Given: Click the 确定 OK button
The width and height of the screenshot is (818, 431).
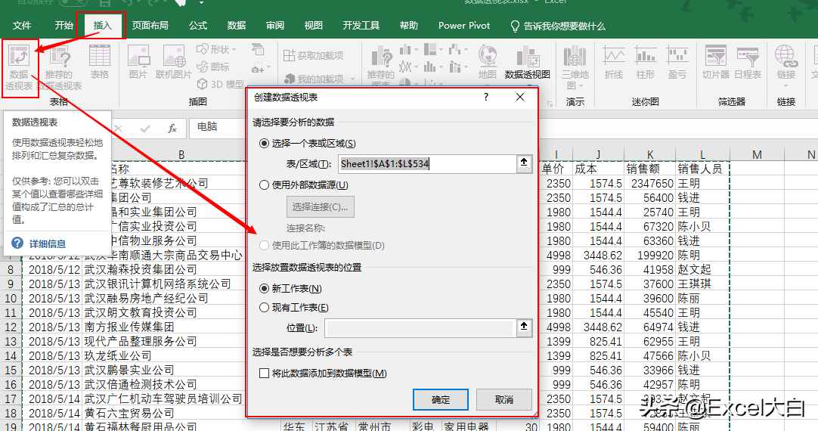Looking at the screenshot, I should pyautogui.click(x=440, y=400).
